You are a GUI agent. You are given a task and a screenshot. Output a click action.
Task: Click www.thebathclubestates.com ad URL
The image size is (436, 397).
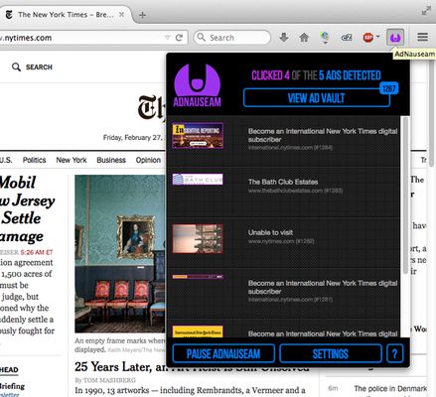[x=295, y=191]
